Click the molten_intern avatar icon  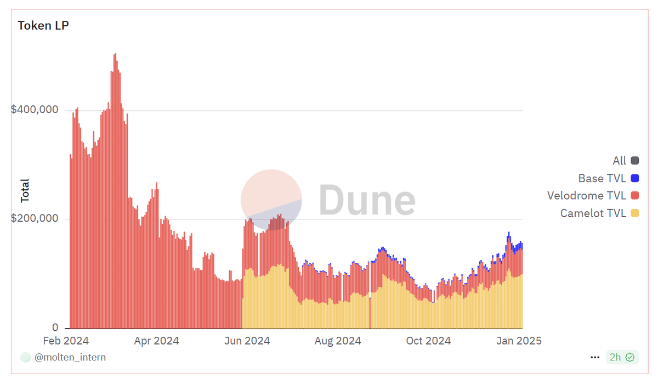[26, 357]
